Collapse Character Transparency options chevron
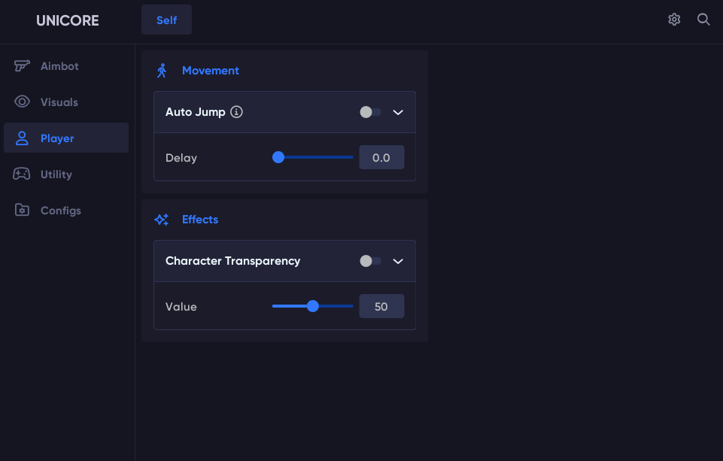Image resolution: width=723 pixels, height=461 pixels. [x=398, y=262]
